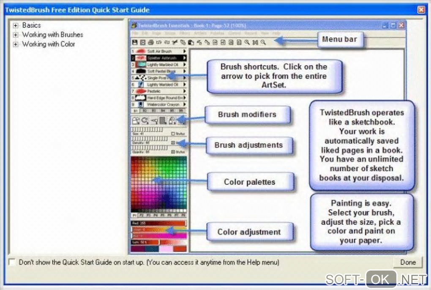
Task: Toggle the Stylus checkbox beside Size
Action: tap(173, 134)
